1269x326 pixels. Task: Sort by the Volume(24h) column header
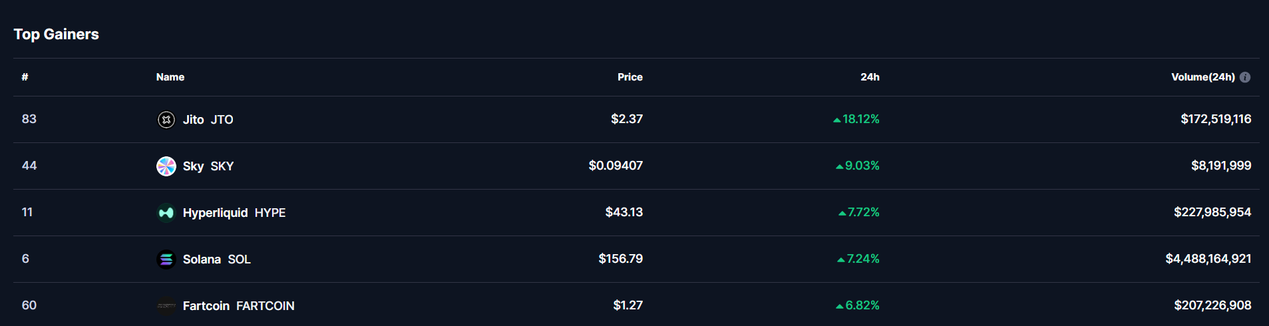click(1202, 77)
